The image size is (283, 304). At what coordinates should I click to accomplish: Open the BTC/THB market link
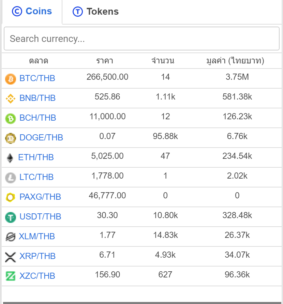[37, 78]
